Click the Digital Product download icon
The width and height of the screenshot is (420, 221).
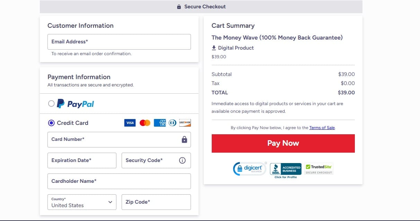(x=215, y=48)
